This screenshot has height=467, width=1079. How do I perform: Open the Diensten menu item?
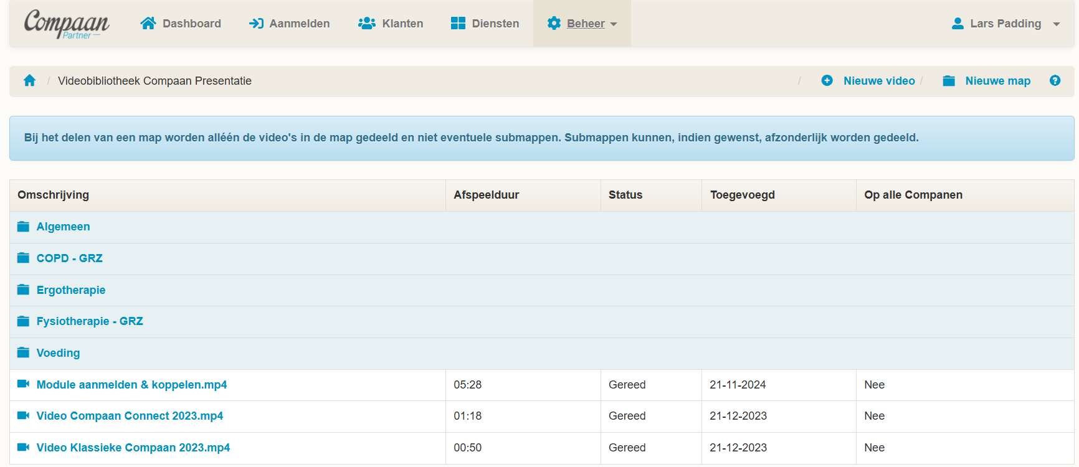(485, 24)
